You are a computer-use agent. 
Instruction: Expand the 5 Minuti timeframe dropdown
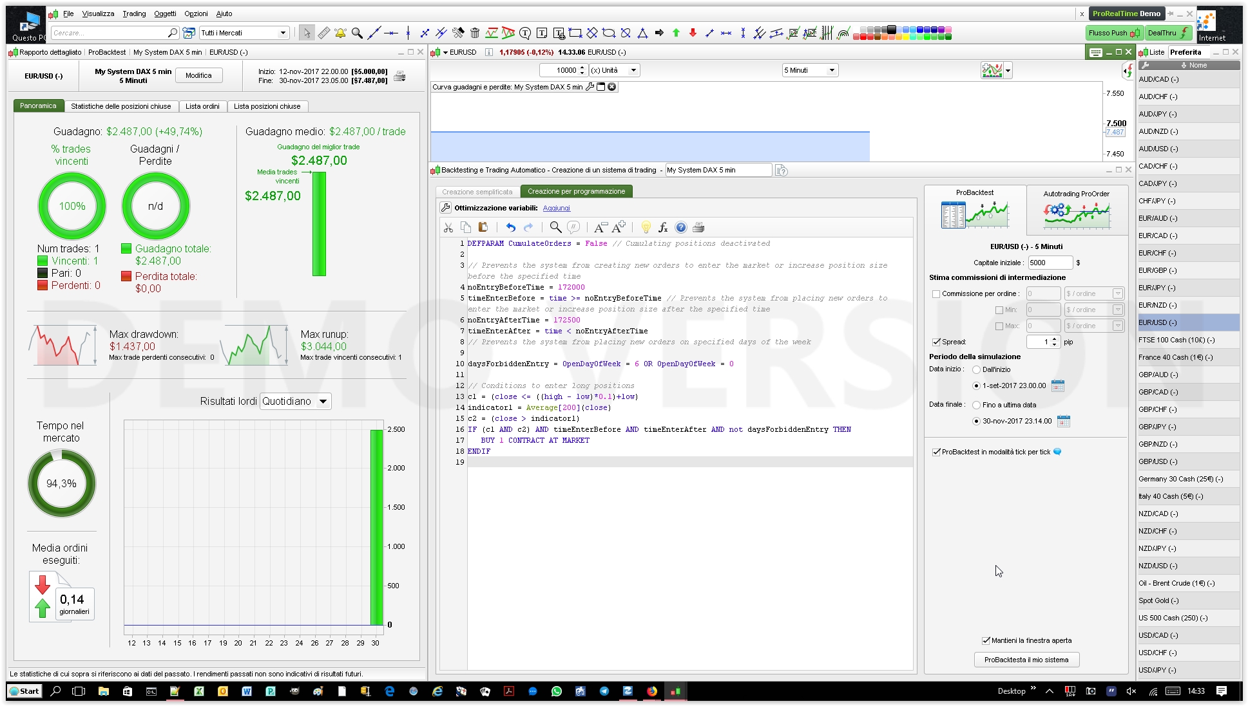(x=831, y=70)
